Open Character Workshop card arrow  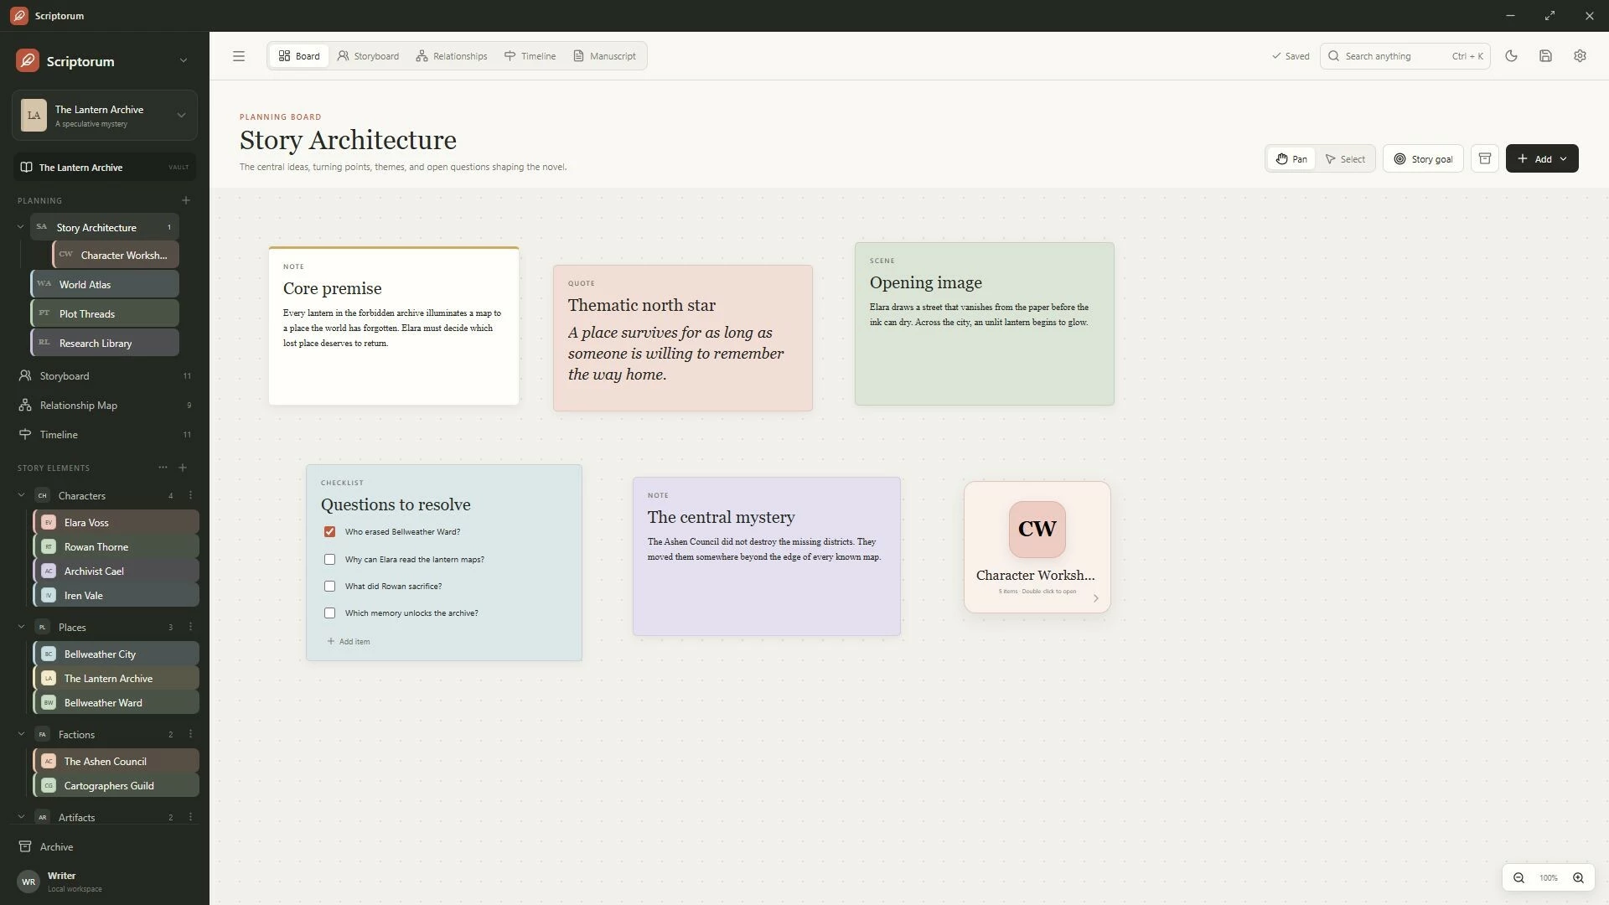1095,598
